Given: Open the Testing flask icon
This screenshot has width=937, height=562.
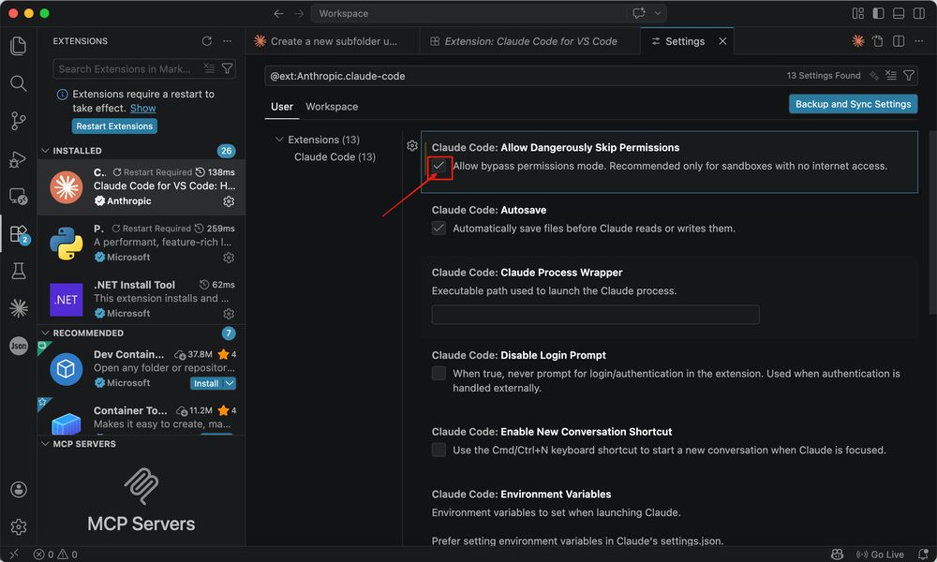Looking at the screenshot, I should [x=18, y=271].
